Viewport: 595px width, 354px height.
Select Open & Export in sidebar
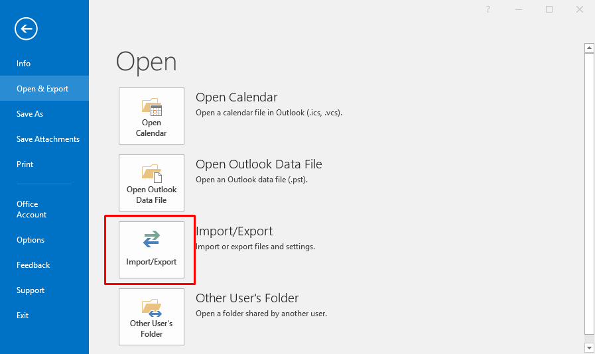pyautogui.click(x=44, y=88)
